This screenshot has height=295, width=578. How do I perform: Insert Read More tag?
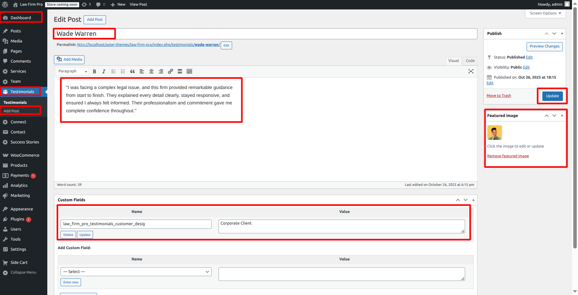180,71
